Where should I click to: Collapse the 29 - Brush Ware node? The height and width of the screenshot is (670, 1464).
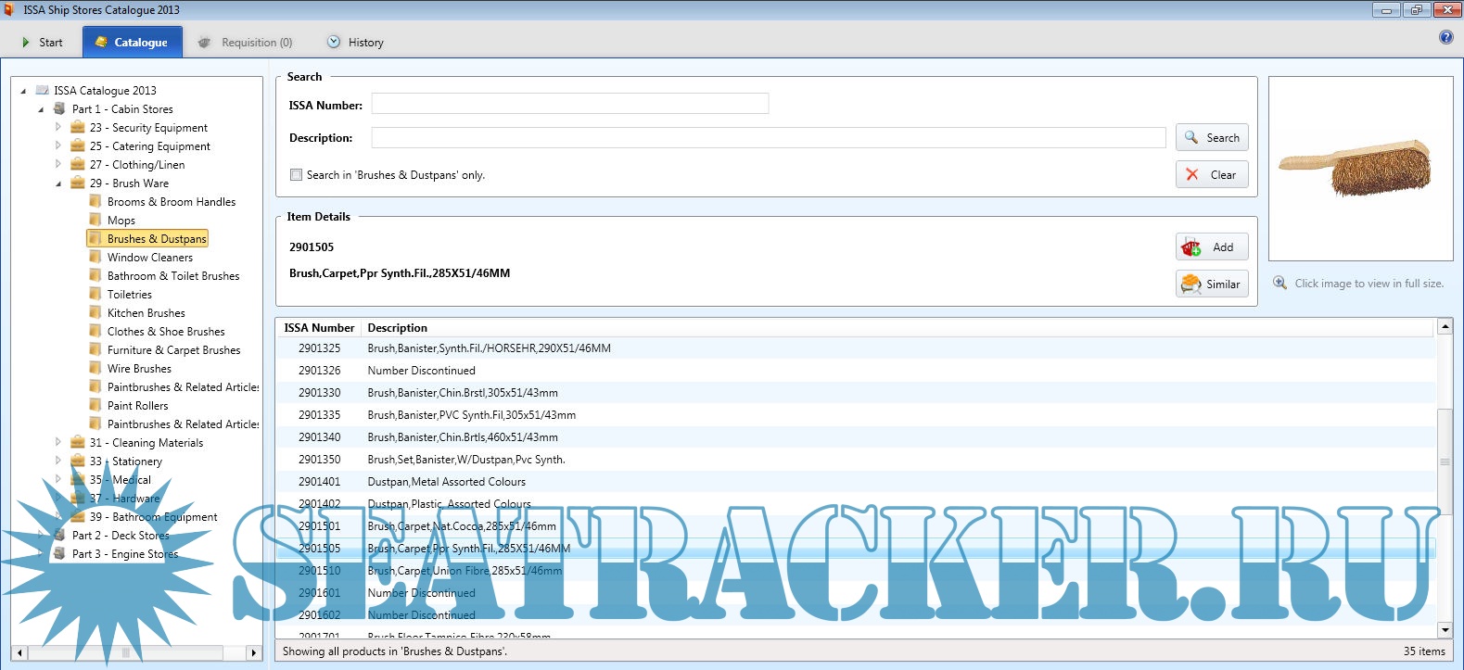(57, 183)
